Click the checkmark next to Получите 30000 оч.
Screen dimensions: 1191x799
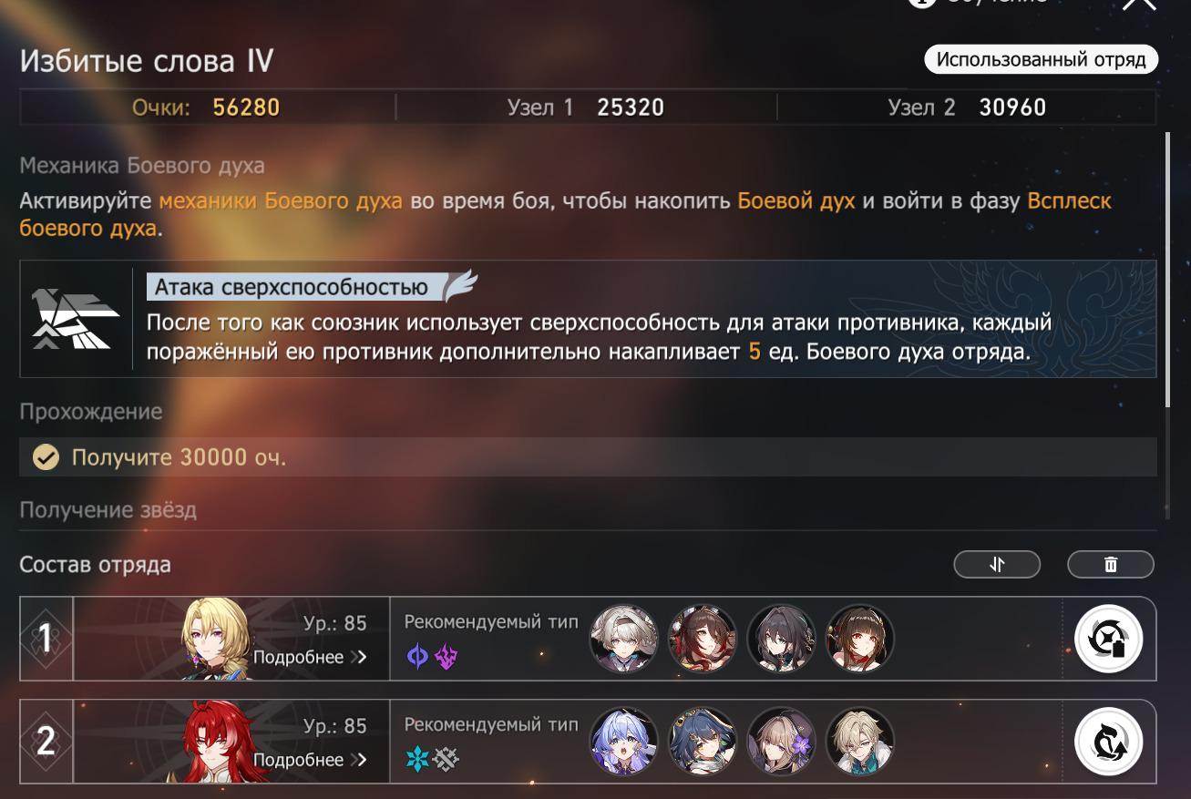46,456
